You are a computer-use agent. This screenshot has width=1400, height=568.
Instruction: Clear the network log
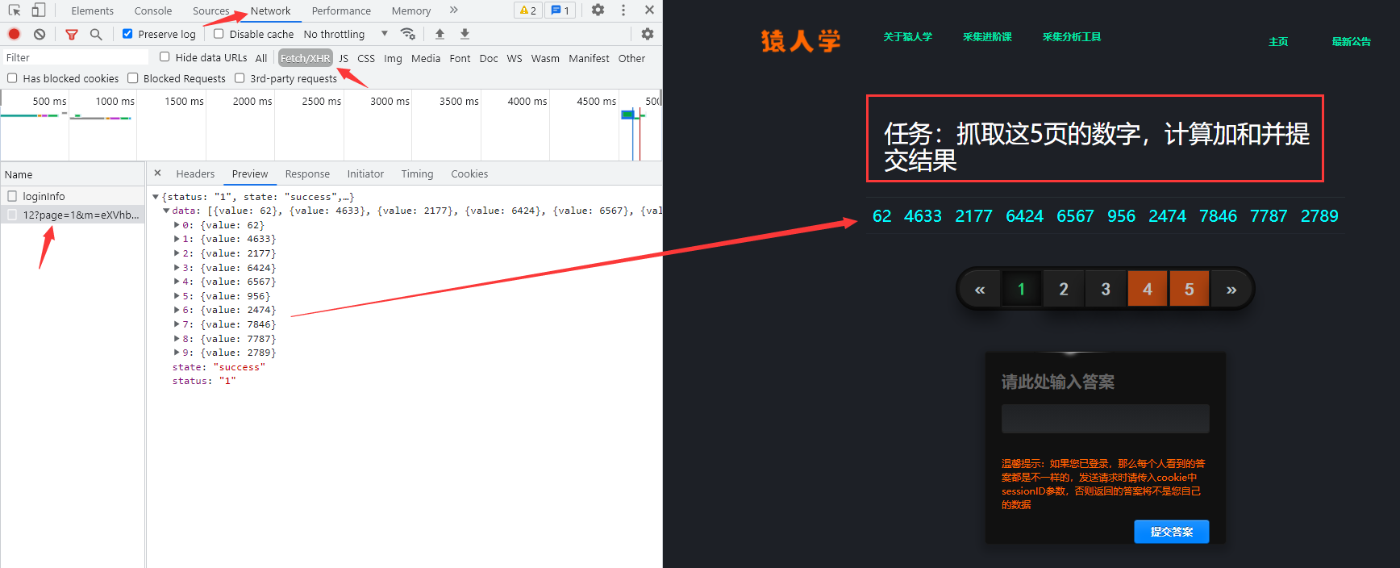[40, 34]
